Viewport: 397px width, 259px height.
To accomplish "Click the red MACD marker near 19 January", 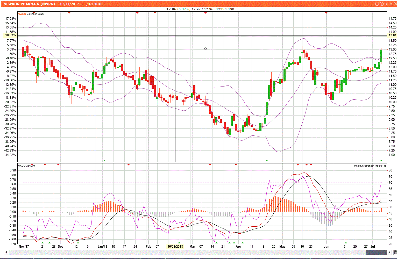I will click(129, 165).
